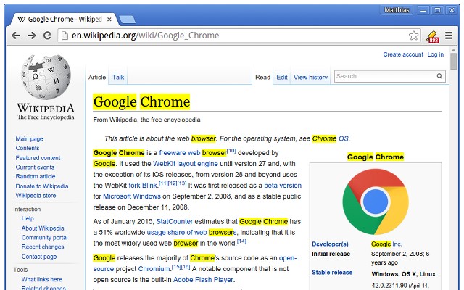Click Donate to Wikipedia

(x=42, y=186)
